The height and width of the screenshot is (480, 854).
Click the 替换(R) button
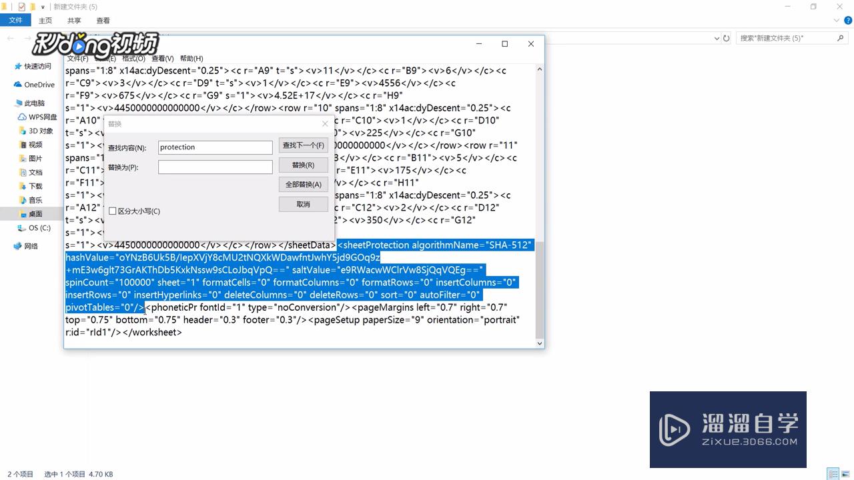coord(304,165)
